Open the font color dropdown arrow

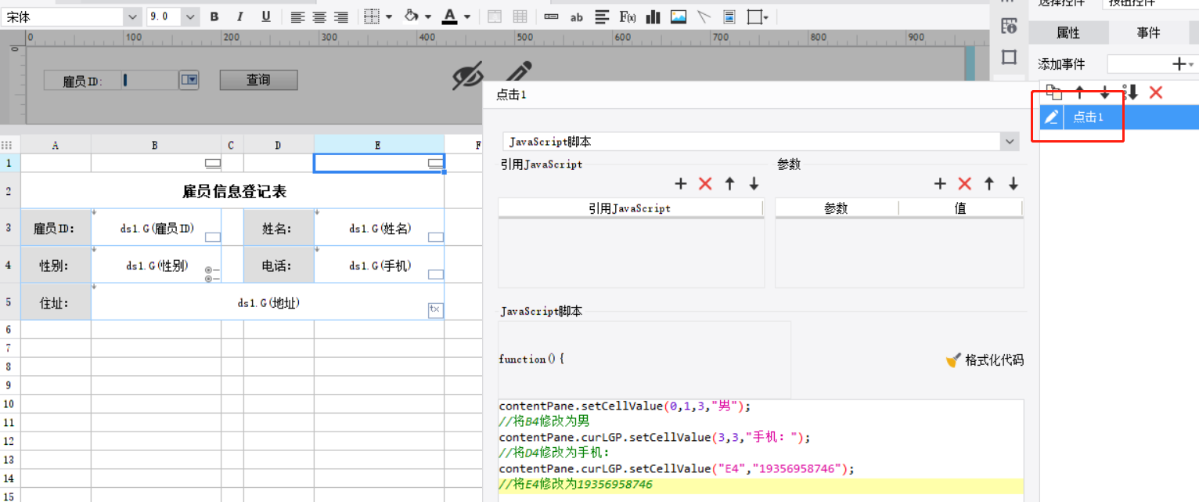pos(467,16)
